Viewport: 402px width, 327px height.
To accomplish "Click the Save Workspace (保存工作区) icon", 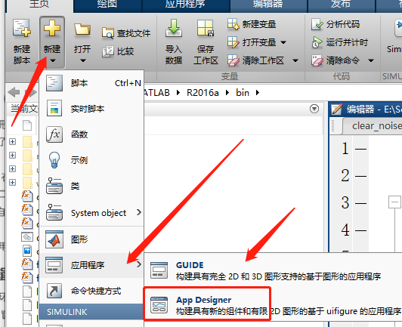I will pyautogui.click(x=206, y=41).
